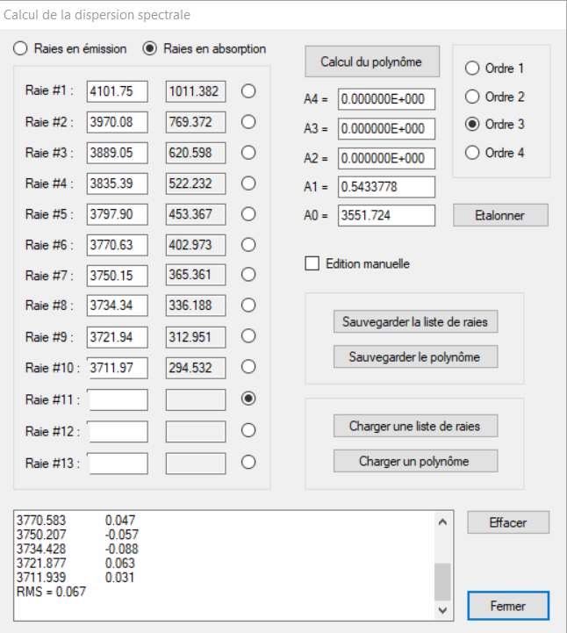Select the radio button for Raie #5
Viewport: 567px width, 633px height.
pyautogui.click(x=248, y=213)
